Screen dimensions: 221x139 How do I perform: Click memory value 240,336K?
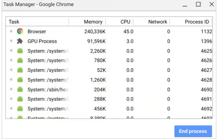pyautogui.click(x=95, y=32)
